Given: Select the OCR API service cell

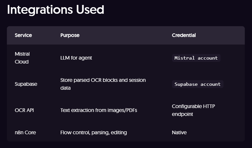Looking at the screenshot, I should coord(24,110).
